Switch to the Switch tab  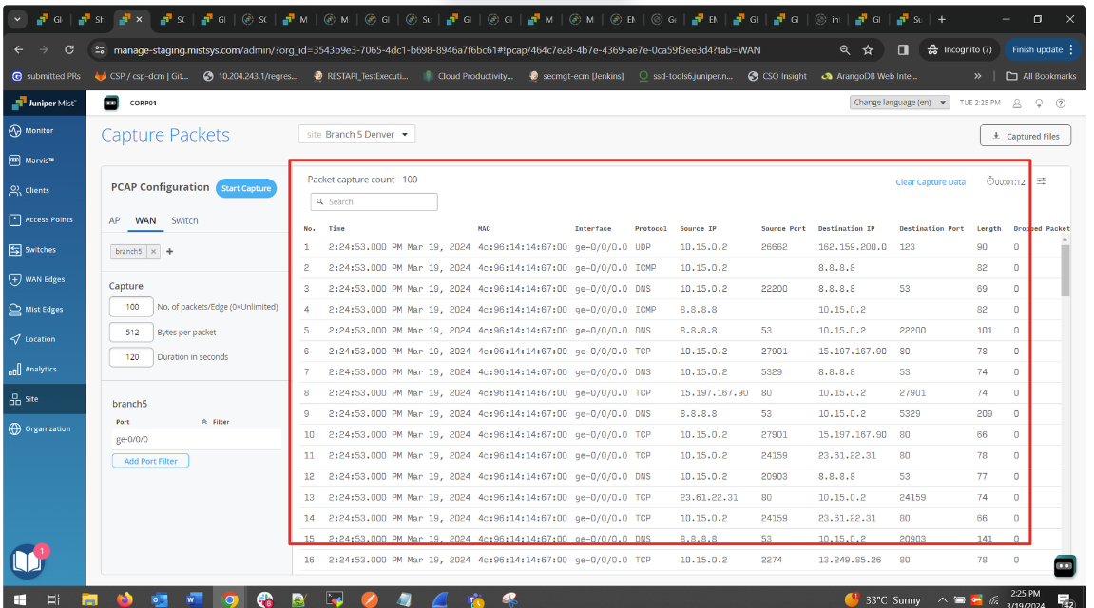(184, 220)
